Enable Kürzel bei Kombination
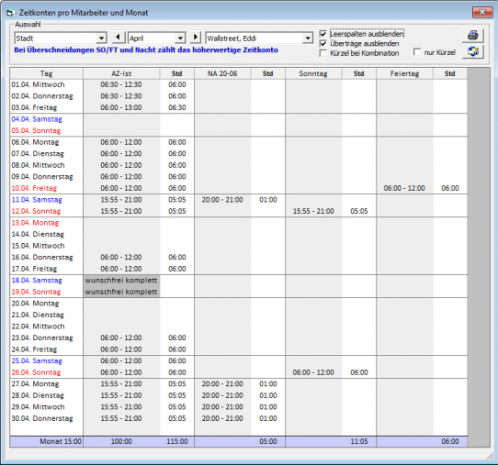Screen dimensions: 498x465 323,53
